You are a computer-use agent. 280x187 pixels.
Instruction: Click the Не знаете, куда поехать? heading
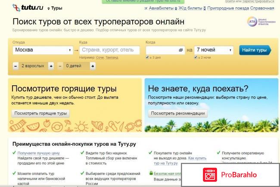tap(198, 89)
